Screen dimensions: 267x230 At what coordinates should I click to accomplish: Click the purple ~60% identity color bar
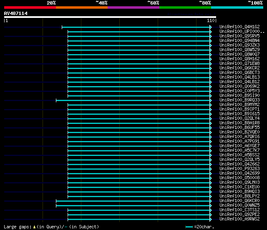coord(133,7)
